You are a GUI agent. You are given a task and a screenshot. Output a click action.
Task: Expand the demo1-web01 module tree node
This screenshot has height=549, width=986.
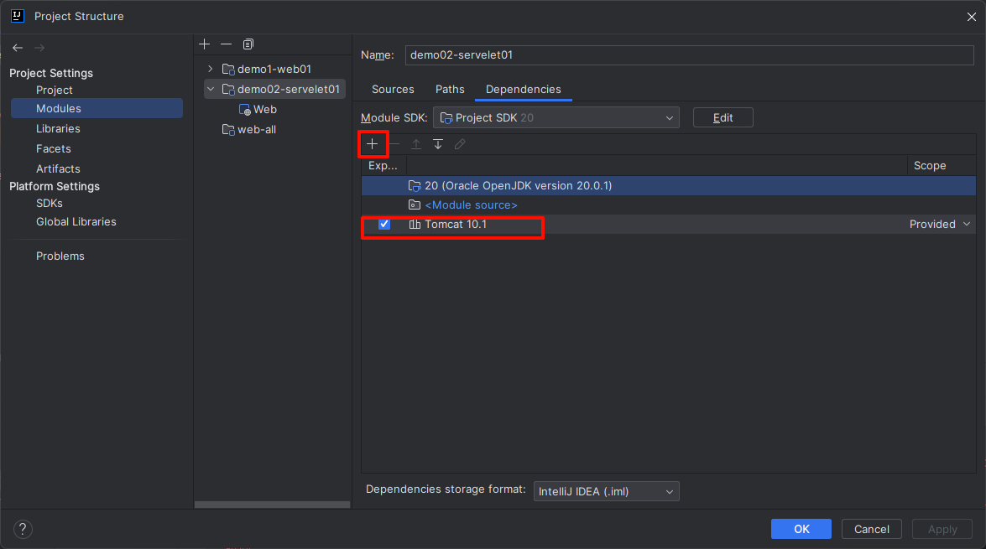211,69
